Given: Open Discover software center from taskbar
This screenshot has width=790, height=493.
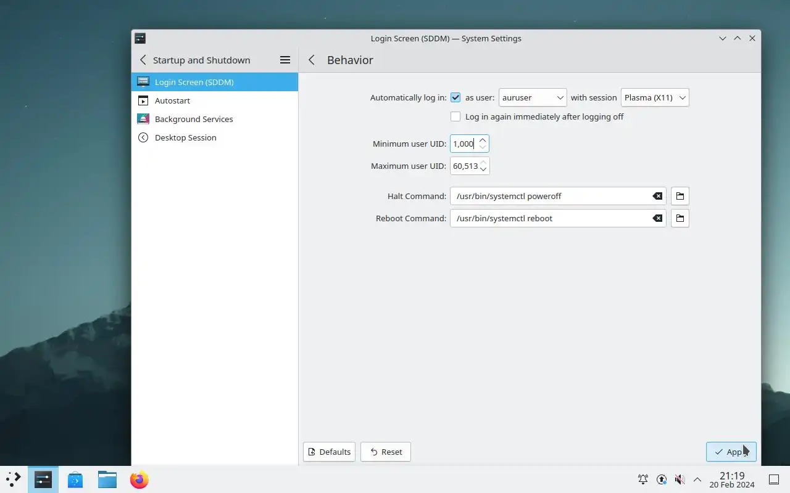Looking at the screenshot, I should (75, 479).
